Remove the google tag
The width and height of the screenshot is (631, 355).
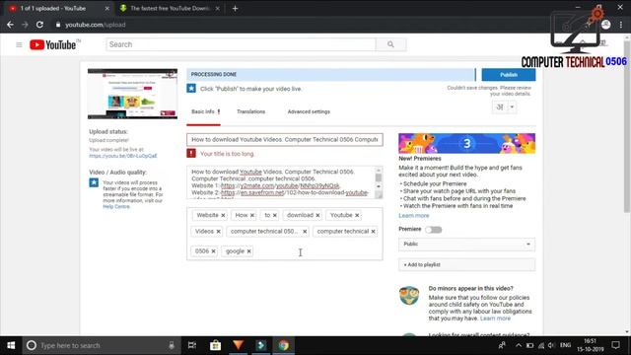(x=249, y=251)
